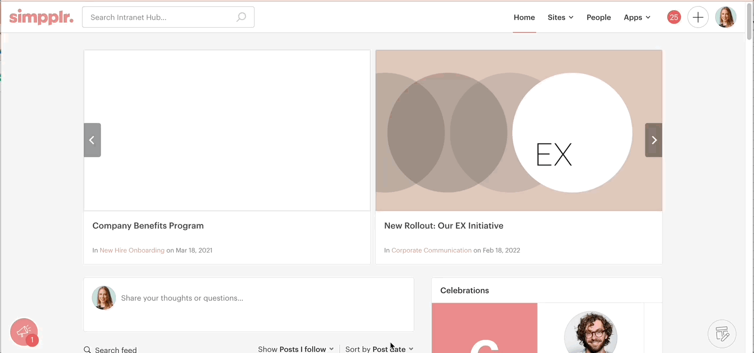
Task: Open New Hire Onboarding site link
Action: 132,250
